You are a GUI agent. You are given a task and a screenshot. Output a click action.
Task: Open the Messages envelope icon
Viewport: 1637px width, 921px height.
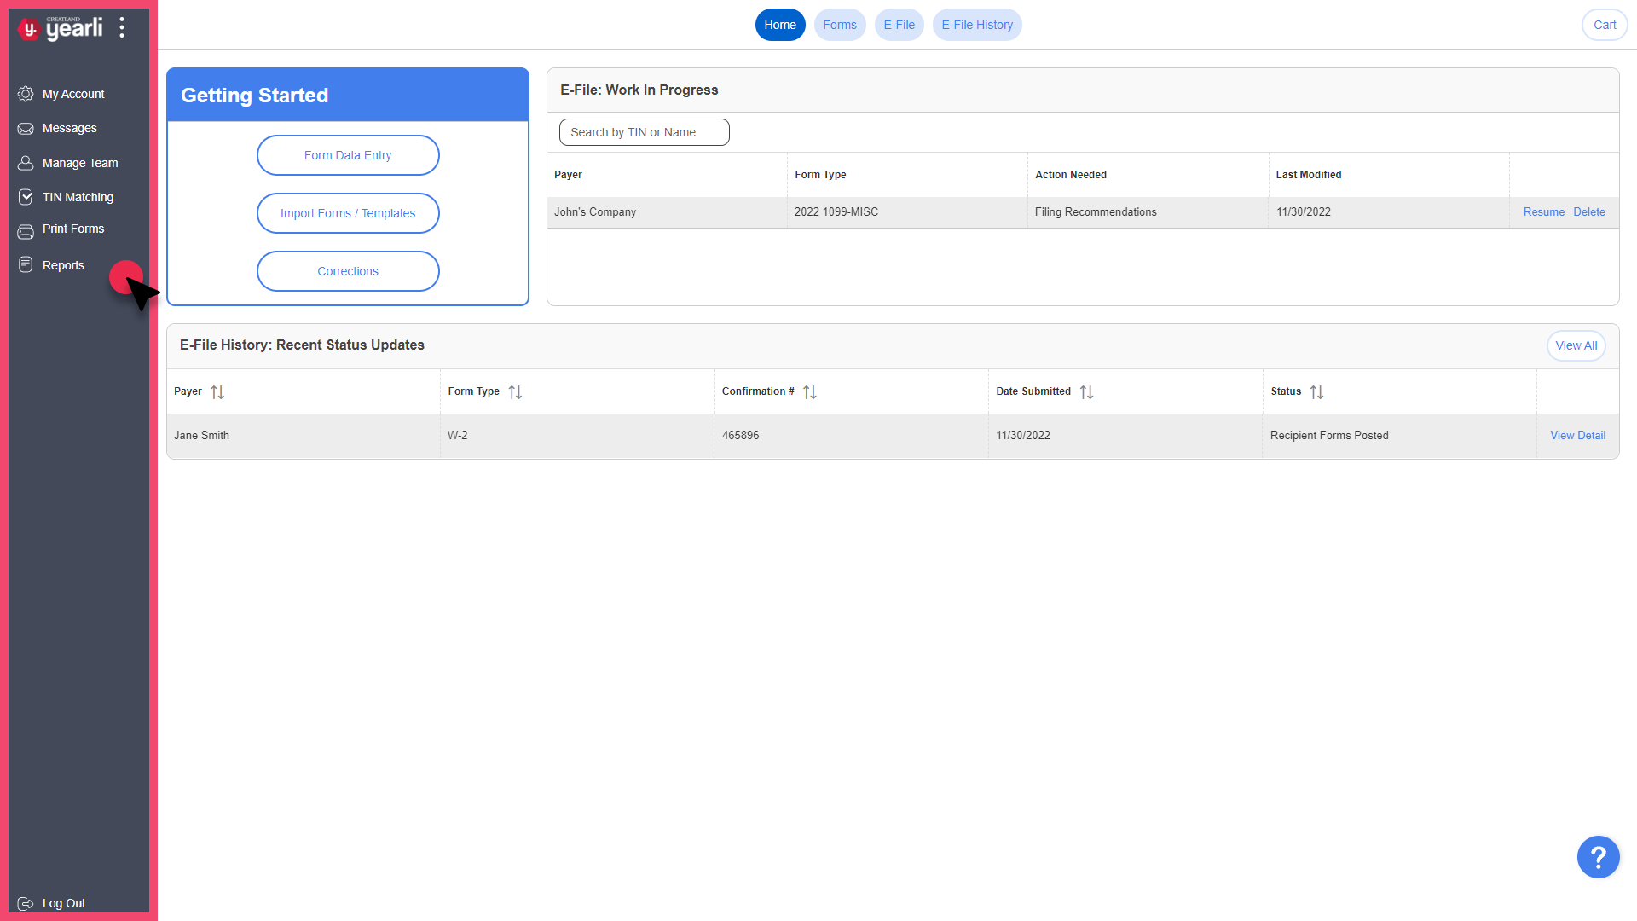26,128
